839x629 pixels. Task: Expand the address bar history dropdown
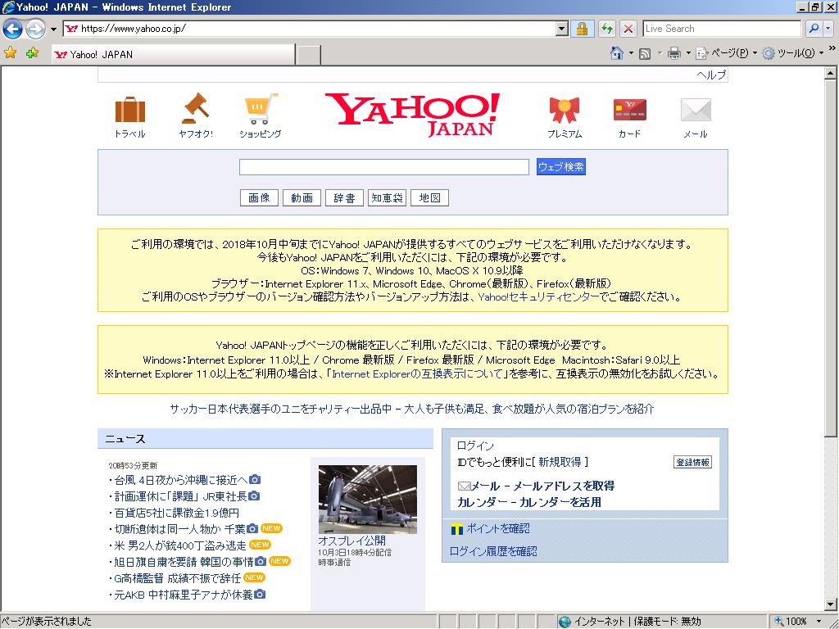(561, 29)
